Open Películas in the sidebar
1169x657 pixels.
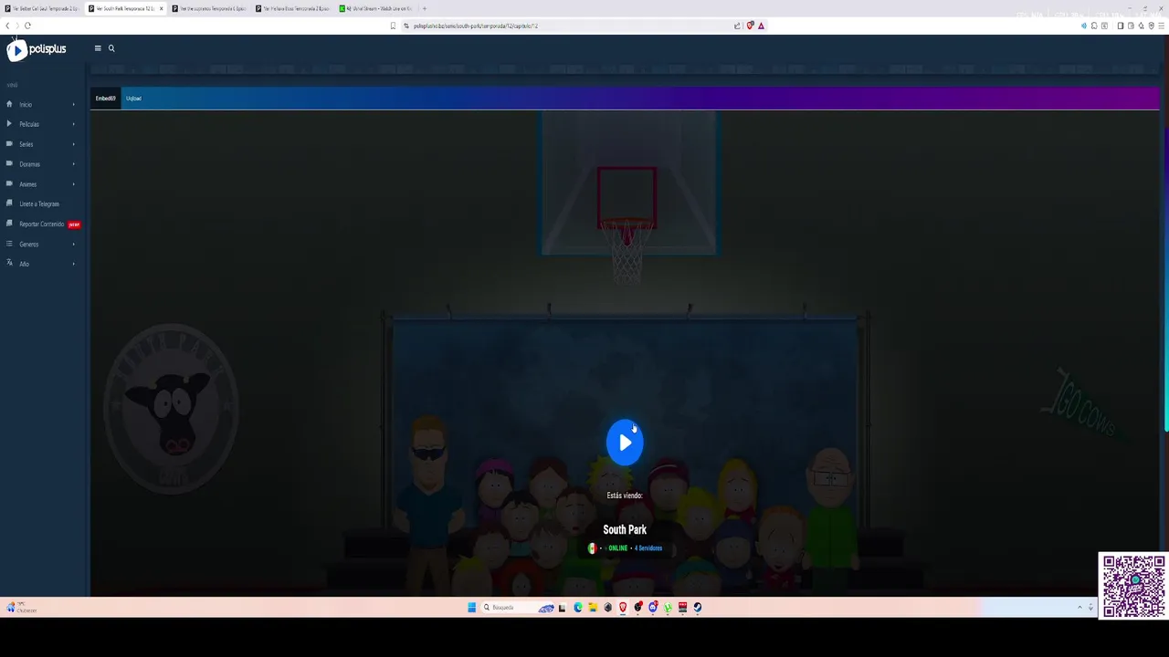pyautogui.click(x=29, y=124)
